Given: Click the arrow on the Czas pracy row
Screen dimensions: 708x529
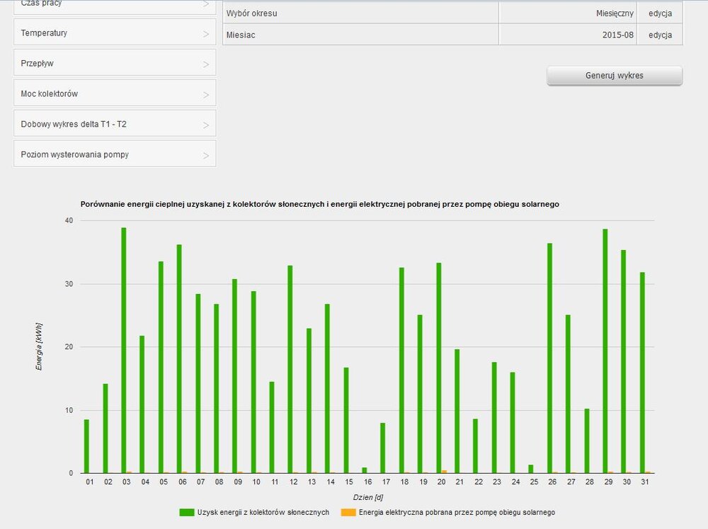Looking at the screenshot, I should (x=206, y=4).
